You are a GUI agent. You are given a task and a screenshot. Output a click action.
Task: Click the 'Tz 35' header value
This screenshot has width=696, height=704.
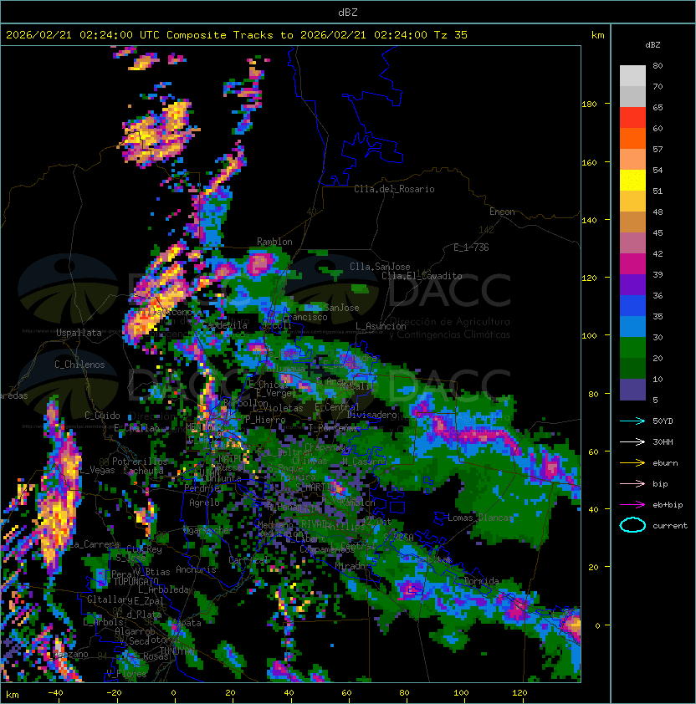click(x=451, y=35)
